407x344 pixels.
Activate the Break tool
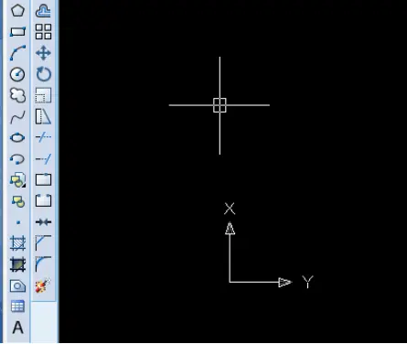click(x=43, y=200)
